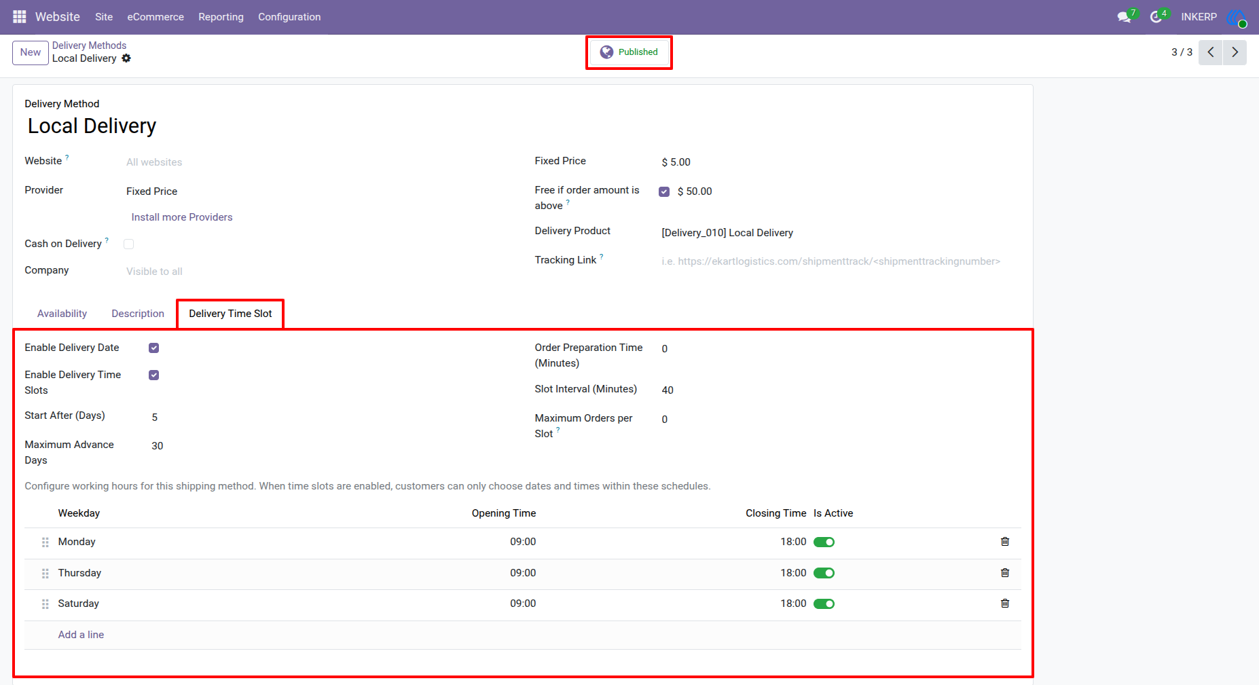Open the apps grid menu icon
Viewport: 1259px width, 685px height.
tap(20, 16)
